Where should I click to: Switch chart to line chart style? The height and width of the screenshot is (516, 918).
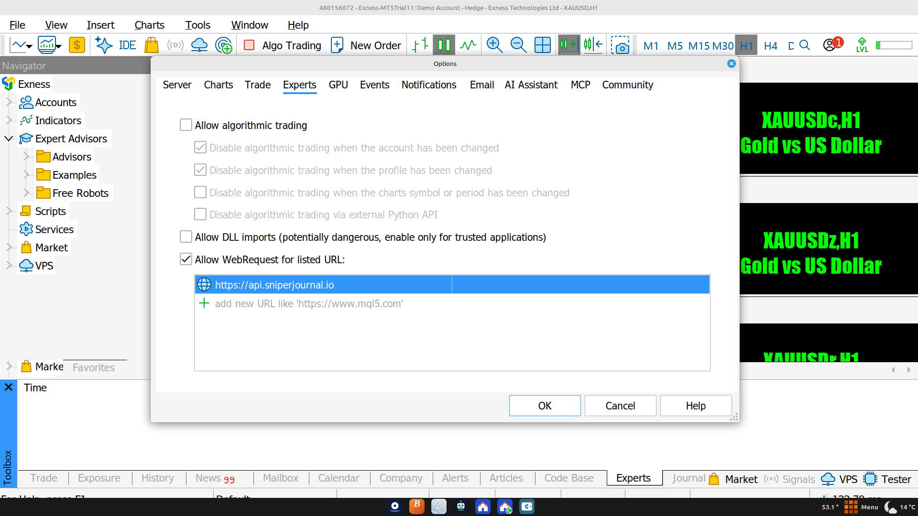468,45
